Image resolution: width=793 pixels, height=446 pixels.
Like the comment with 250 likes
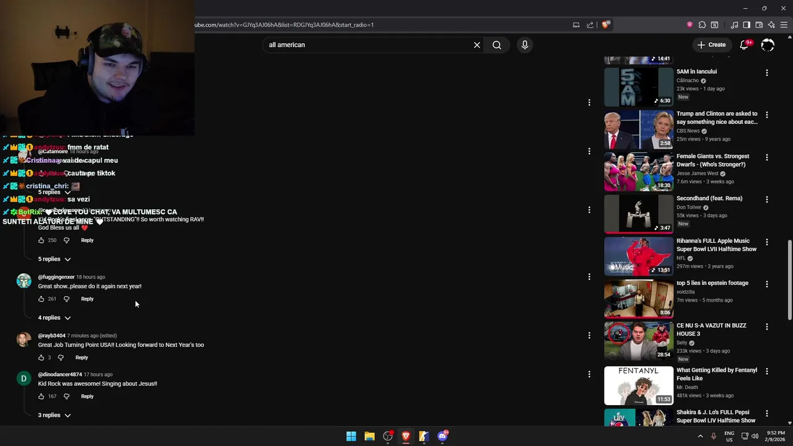[x=42, y=240]
